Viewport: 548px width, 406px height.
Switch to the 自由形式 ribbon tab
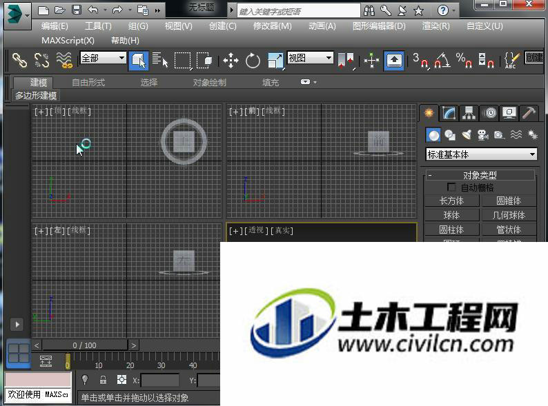point(88,83)
